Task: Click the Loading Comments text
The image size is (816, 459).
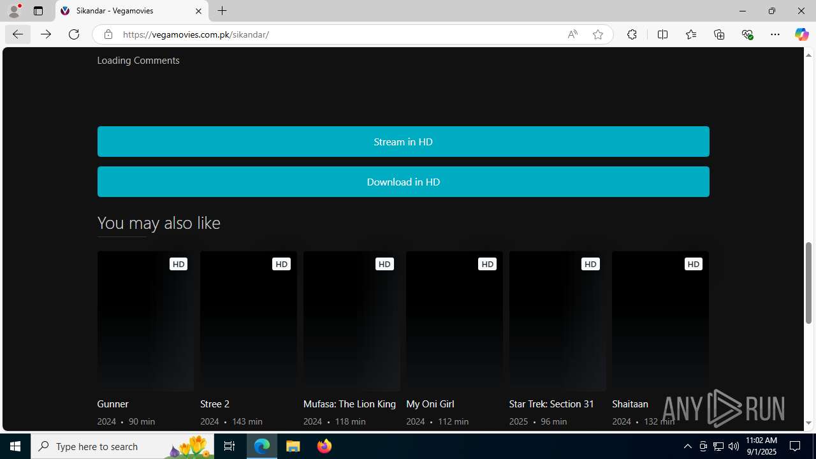Action: coord(138,60)
